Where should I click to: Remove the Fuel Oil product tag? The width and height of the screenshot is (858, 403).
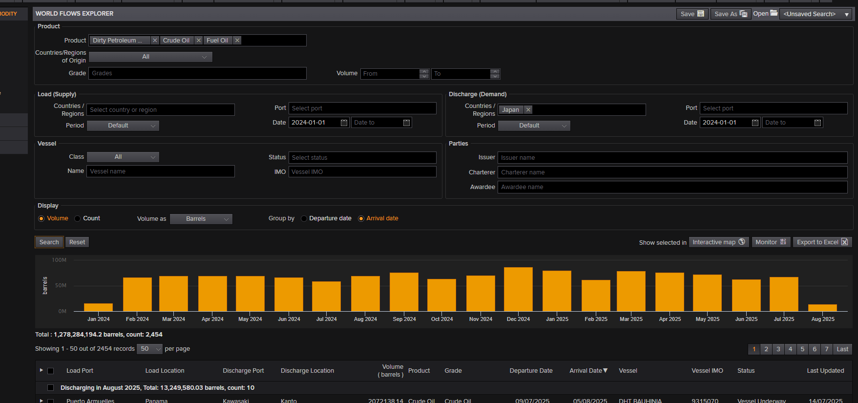click(237, 41)
